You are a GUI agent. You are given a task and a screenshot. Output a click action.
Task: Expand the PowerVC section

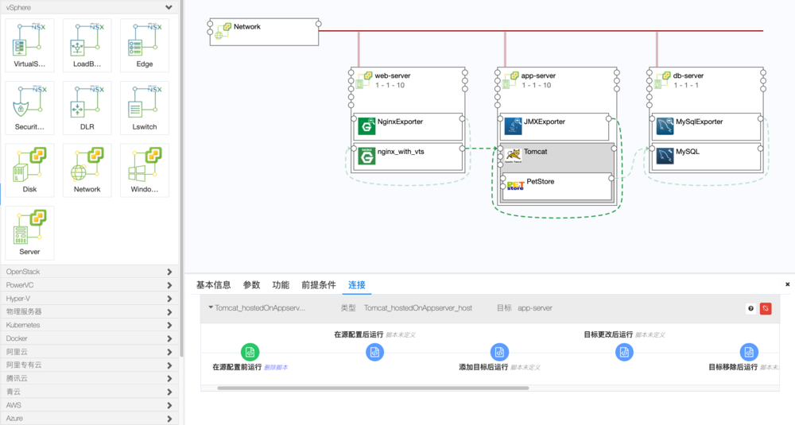point(169,285)
